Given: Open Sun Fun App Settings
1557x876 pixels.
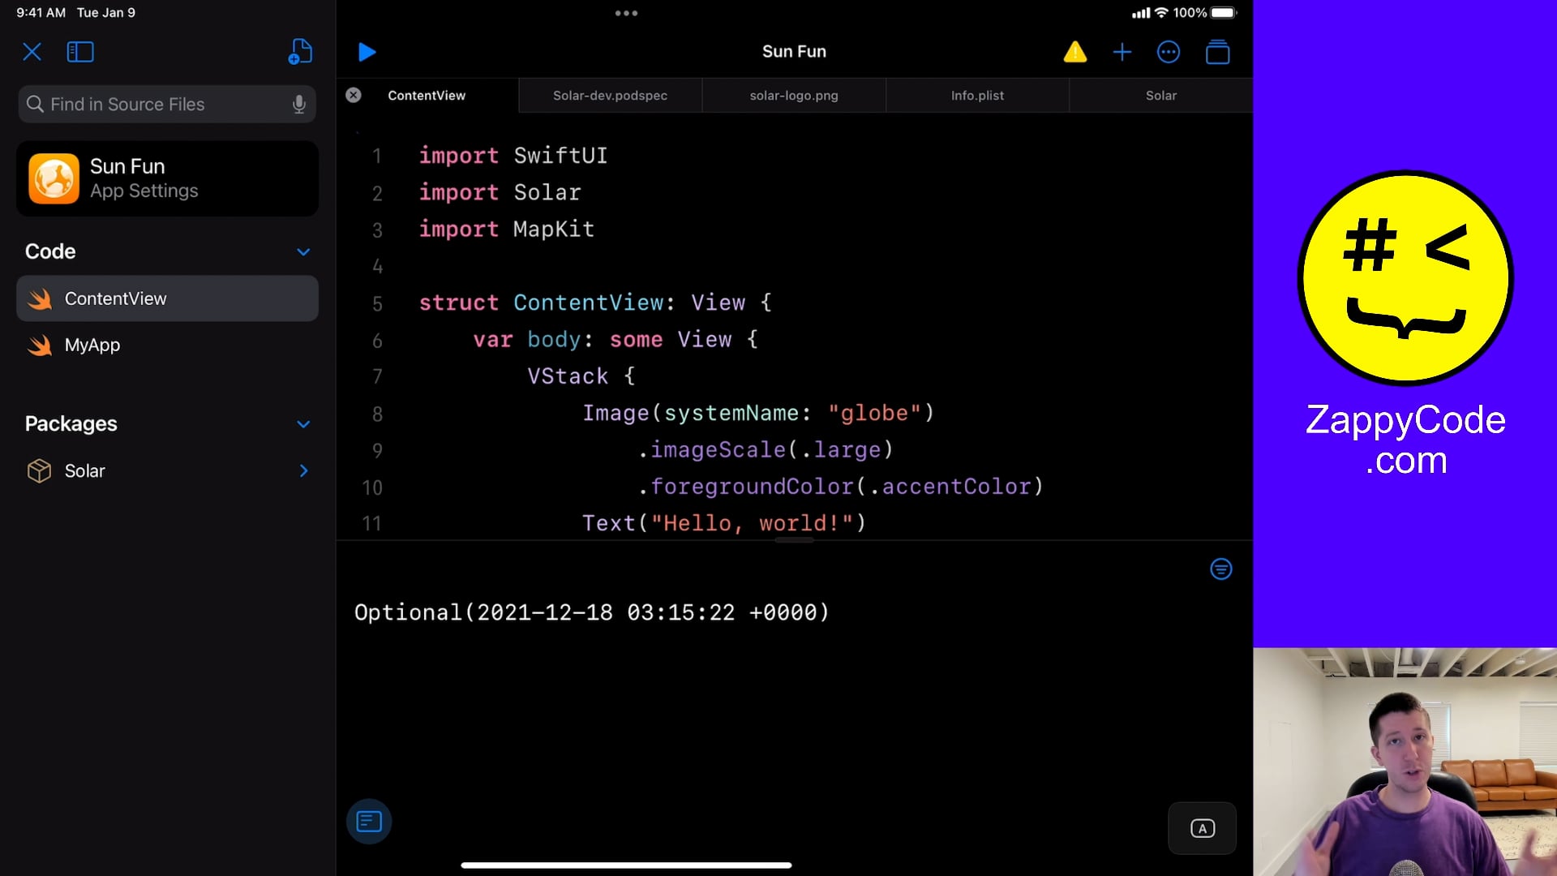Looking at the screenshot, I should point(167,178).
